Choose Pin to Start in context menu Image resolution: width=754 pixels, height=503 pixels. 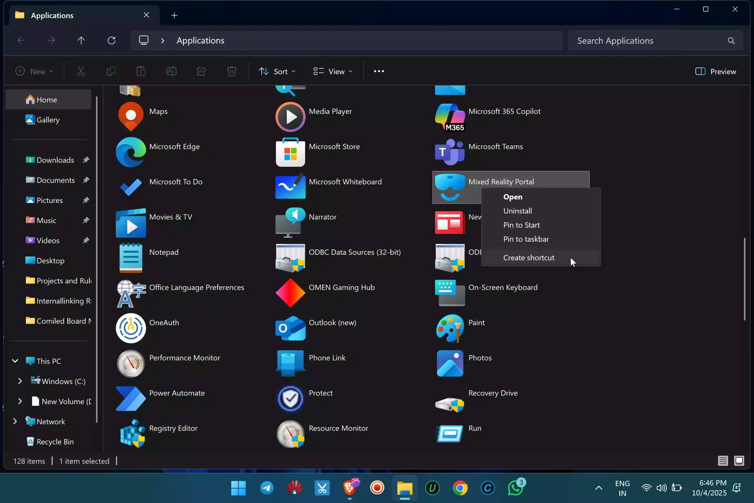point(521,225)
